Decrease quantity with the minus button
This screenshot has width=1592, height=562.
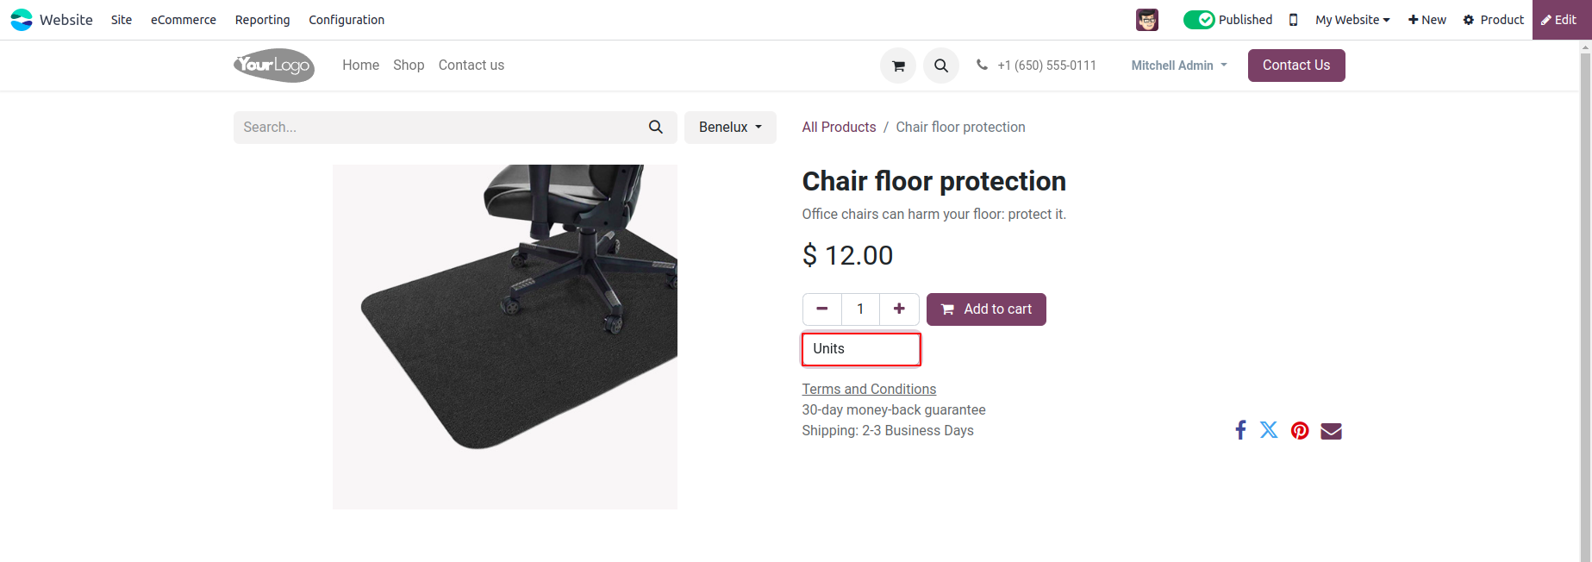822,309
